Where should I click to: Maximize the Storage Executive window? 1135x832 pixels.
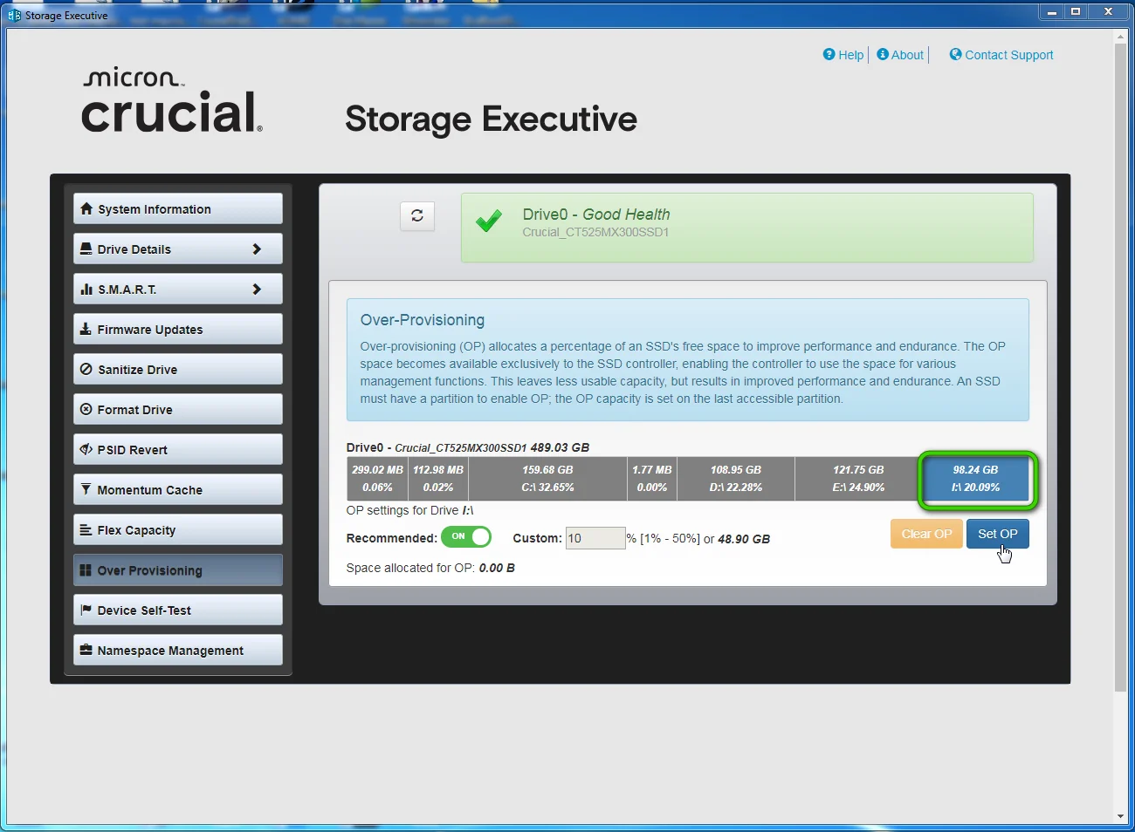coord(1076,11)
